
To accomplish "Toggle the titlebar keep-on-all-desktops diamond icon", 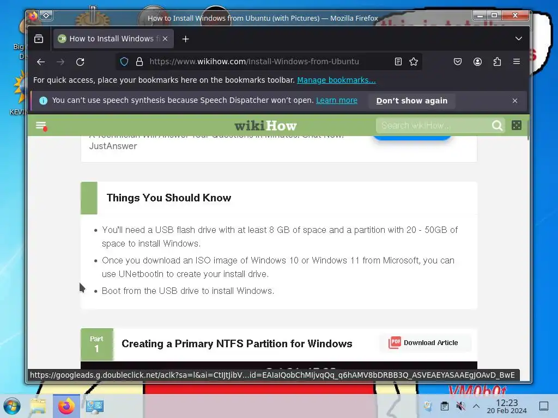I will (x=46, y=16).
